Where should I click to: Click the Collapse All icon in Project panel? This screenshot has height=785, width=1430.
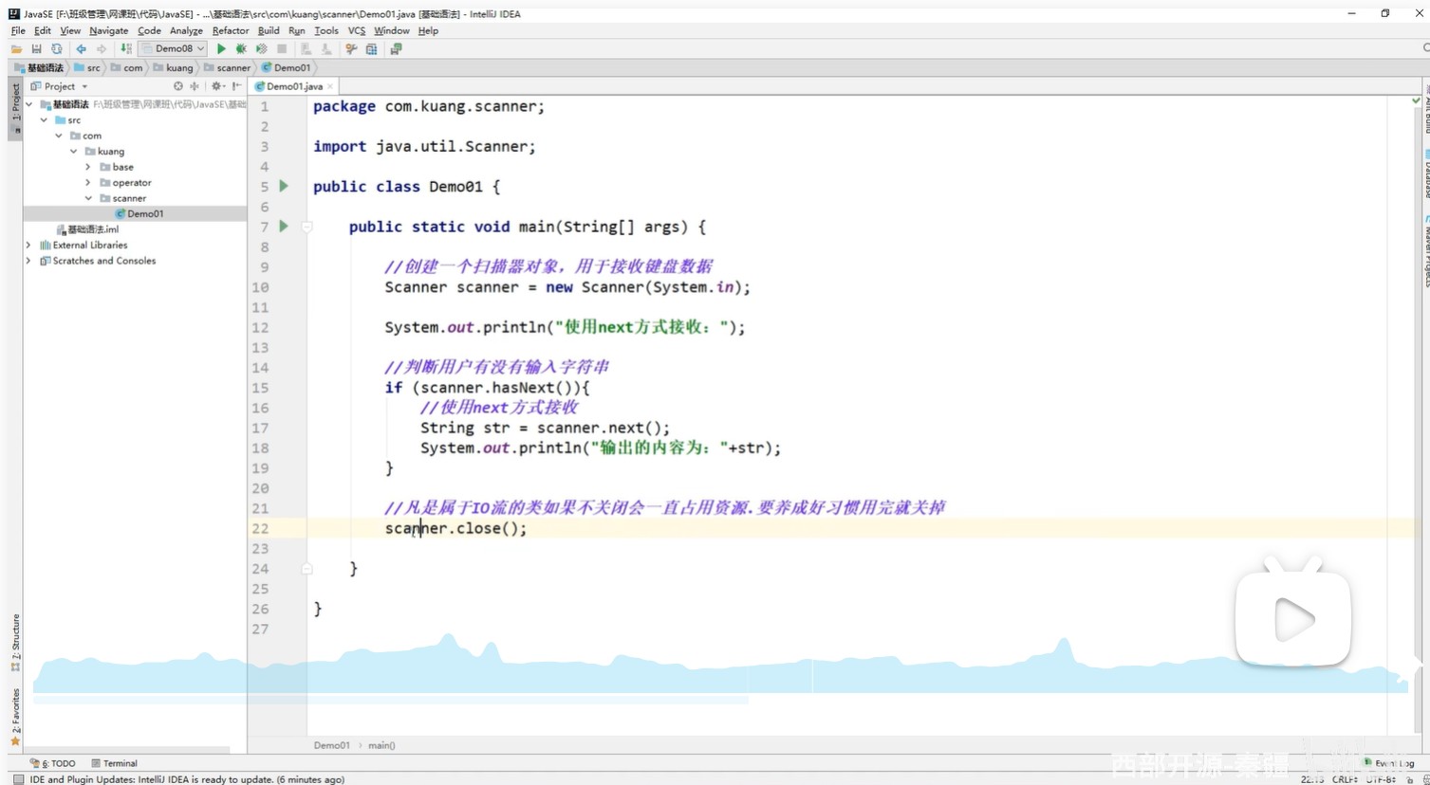coord(195,85)
